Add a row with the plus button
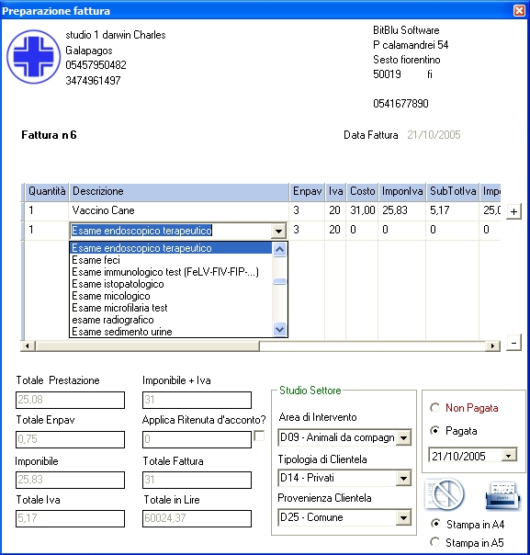Viewport: 530px width, 555px height. pos(513,211)
